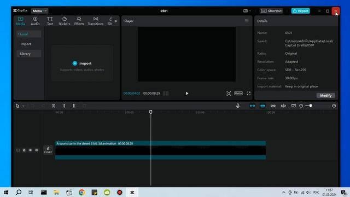The height and width of the screenshot is (197, 350).
Task: Click the Cover button
Action: [x=48, y=150]
